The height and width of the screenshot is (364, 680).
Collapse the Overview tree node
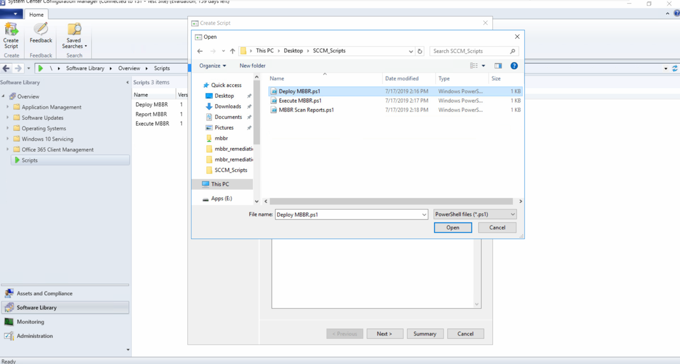pos(3,96)
